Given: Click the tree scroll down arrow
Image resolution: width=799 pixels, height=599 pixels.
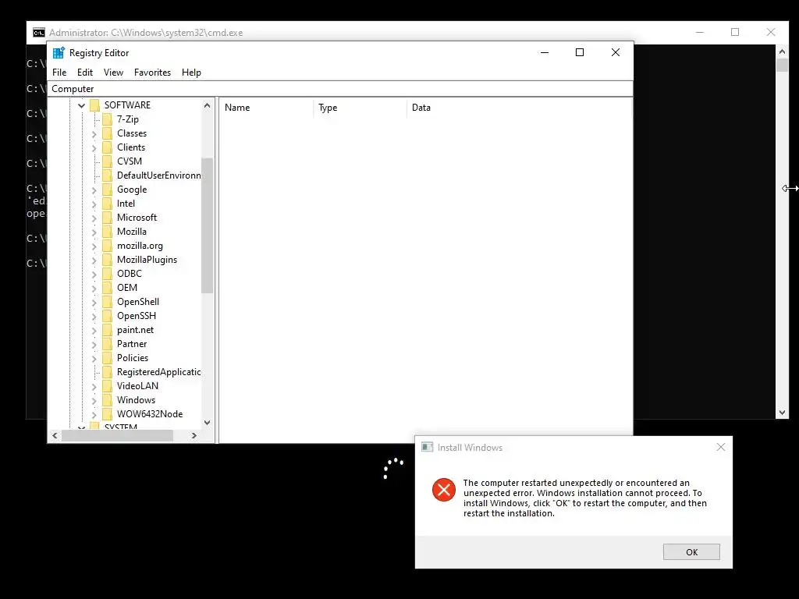Looking at the screenshot, I should click(207, 422).
